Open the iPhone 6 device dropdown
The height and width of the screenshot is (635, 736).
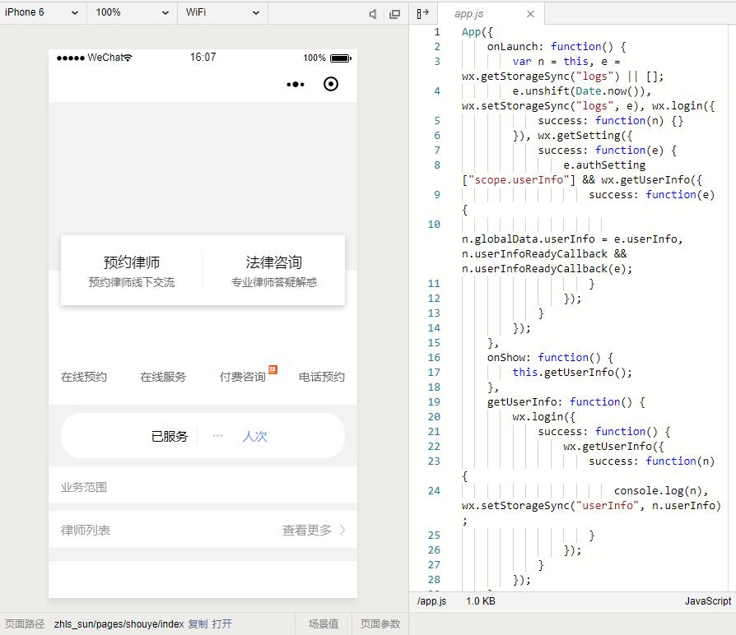pyautogui.click(x=41, y=12)
